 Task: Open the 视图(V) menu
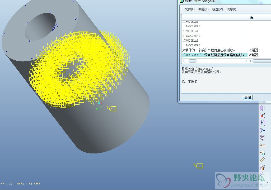pos(217,9)
